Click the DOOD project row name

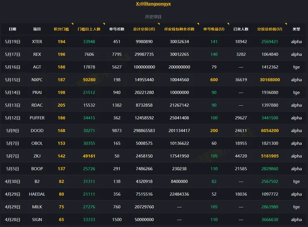37,131
